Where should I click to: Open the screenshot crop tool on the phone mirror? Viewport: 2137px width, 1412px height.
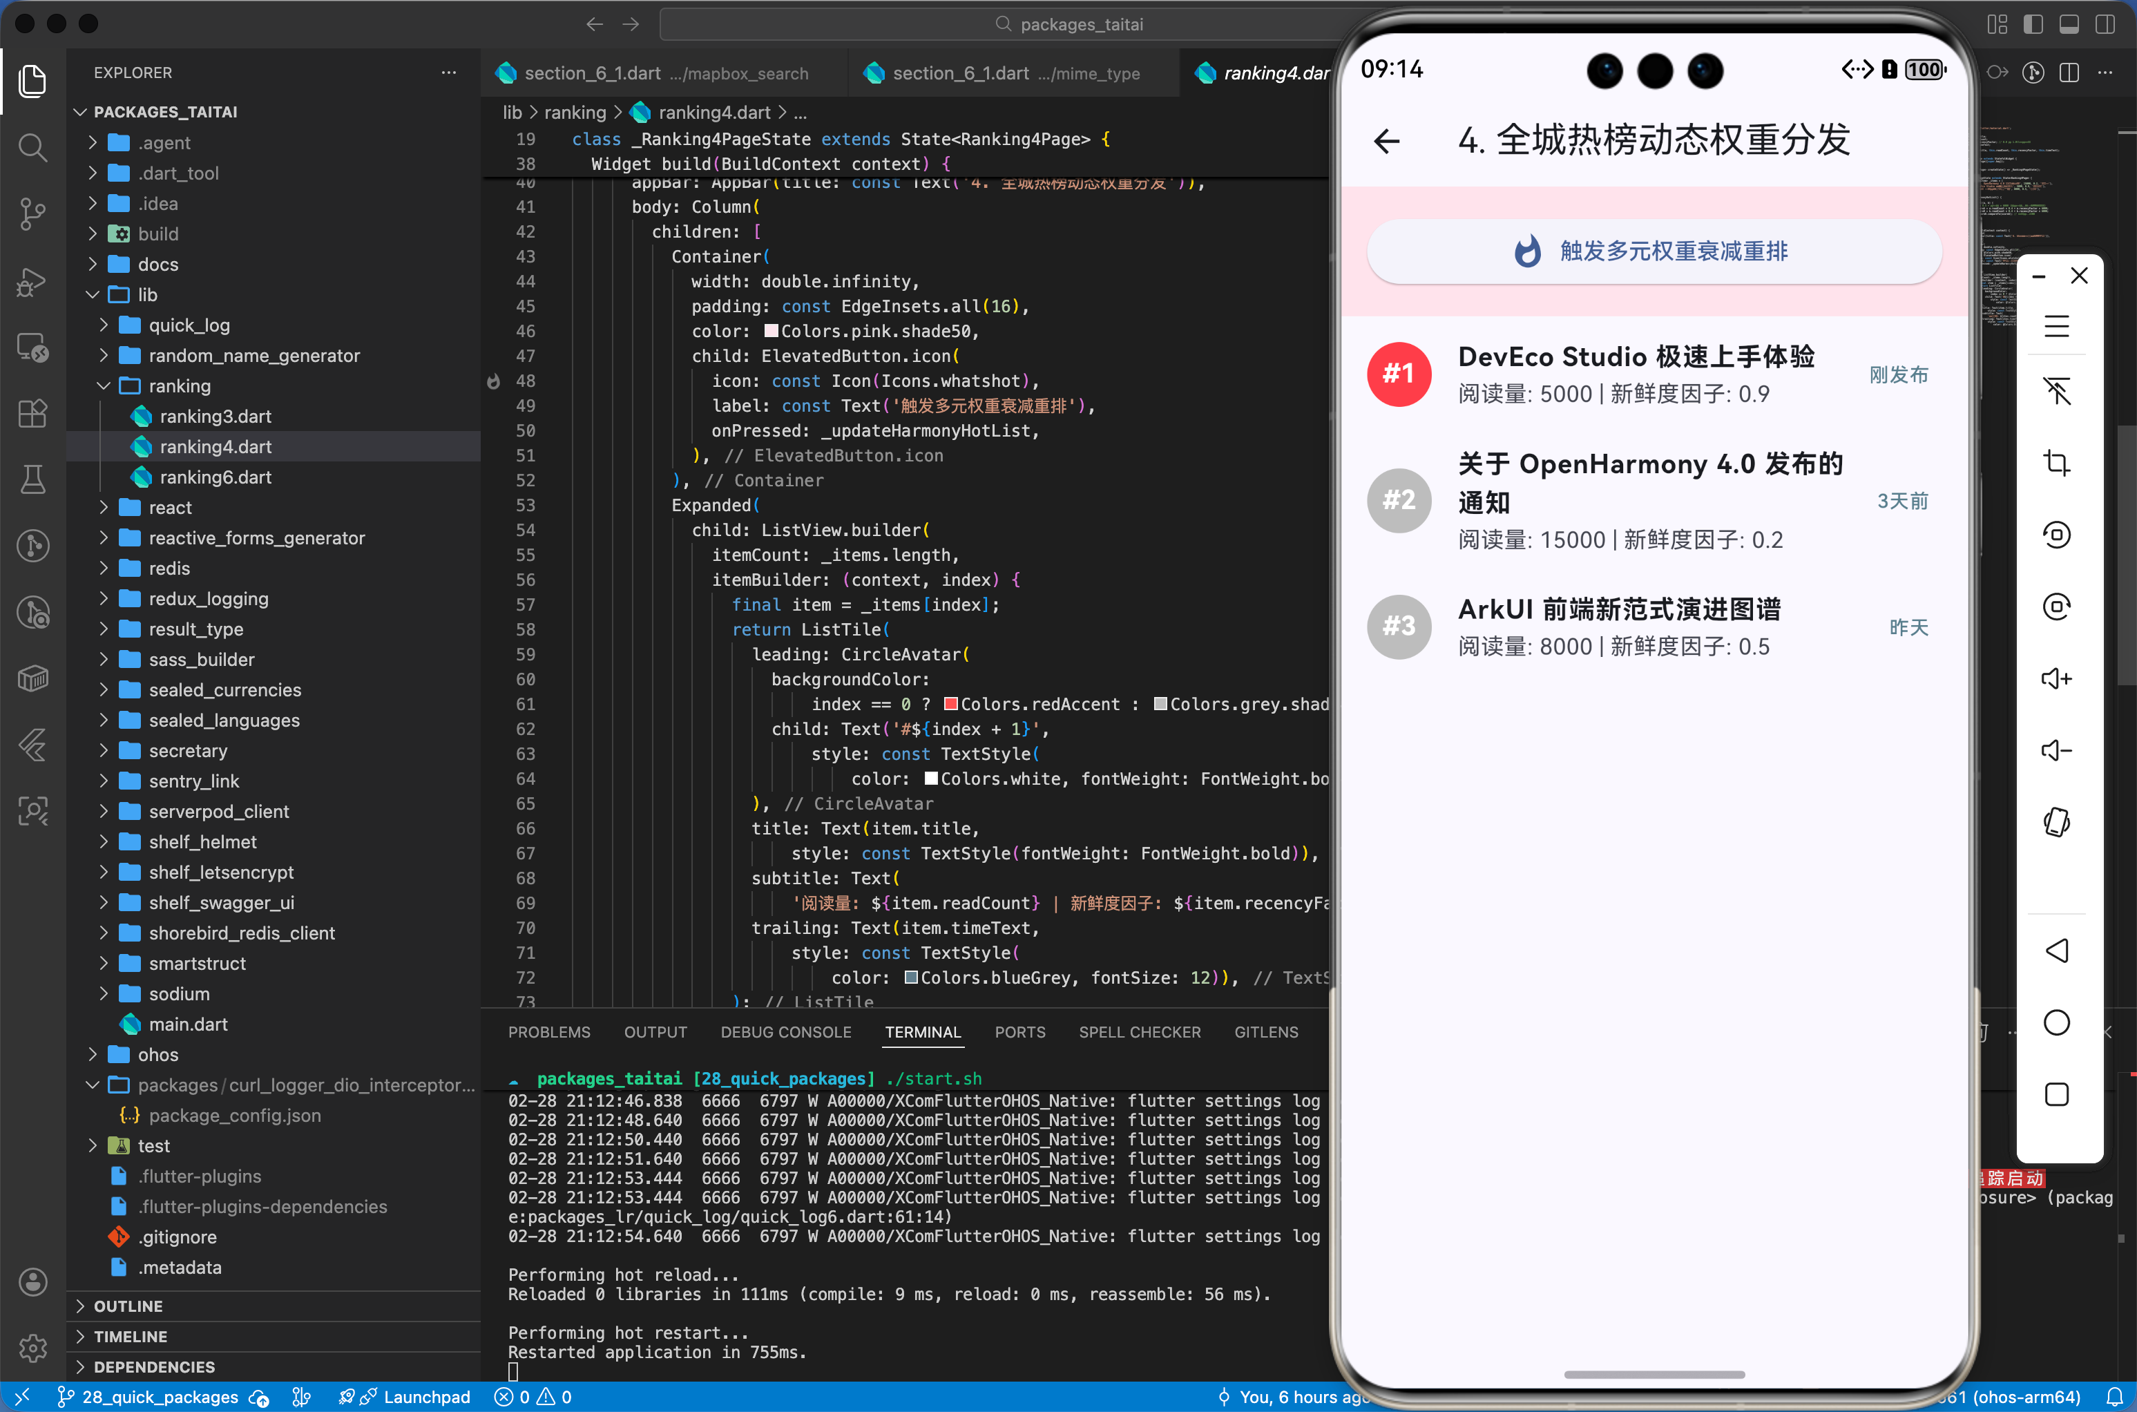(x=2057, y=463)
